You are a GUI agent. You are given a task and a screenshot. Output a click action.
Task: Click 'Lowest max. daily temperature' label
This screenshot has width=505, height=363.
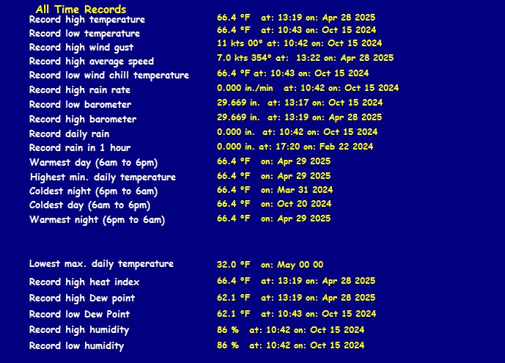point(101,264)
